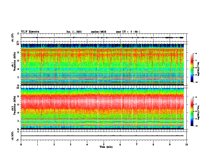Click the time axis tick label "3"
The image size is (210, 162).
pyautogui.click(x=71, y=145)
